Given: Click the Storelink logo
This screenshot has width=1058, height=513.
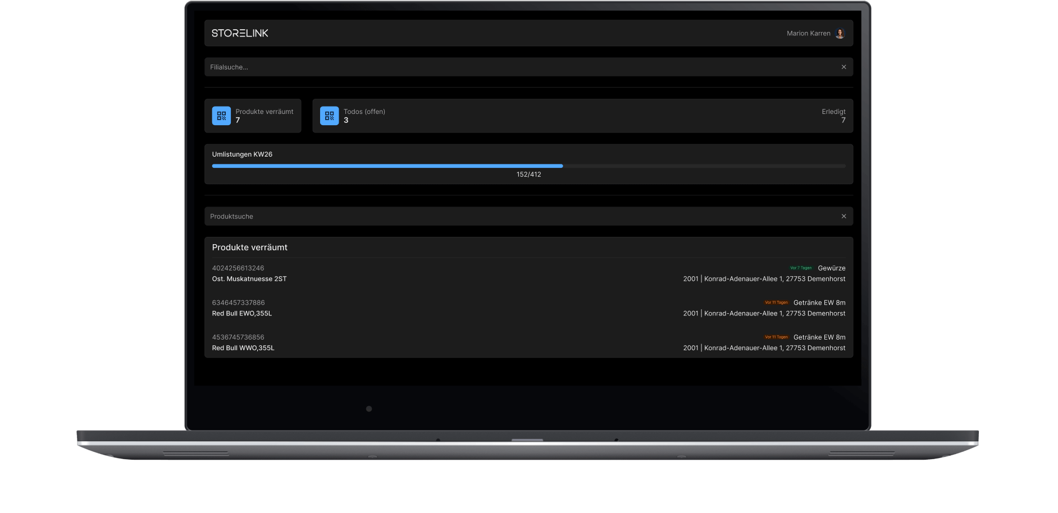Looking at the screenshot, I should [x=240, y=33].
